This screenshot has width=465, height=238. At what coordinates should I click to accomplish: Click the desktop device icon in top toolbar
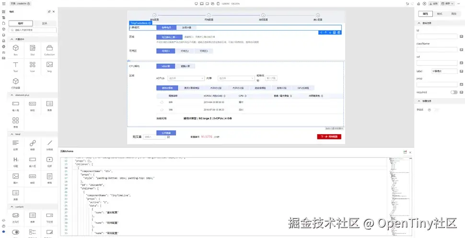pyautogui.click(x=196, y=3)
